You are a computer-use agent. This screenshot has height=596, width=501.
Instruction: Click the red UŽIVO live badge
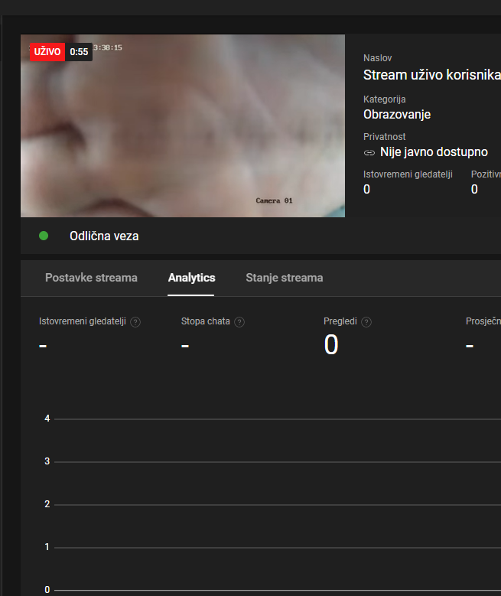[47, 52]
